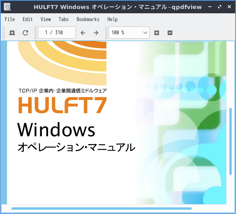Open the Bookmarks menu
The image size is (236, 214).
[x=88, y=20]
